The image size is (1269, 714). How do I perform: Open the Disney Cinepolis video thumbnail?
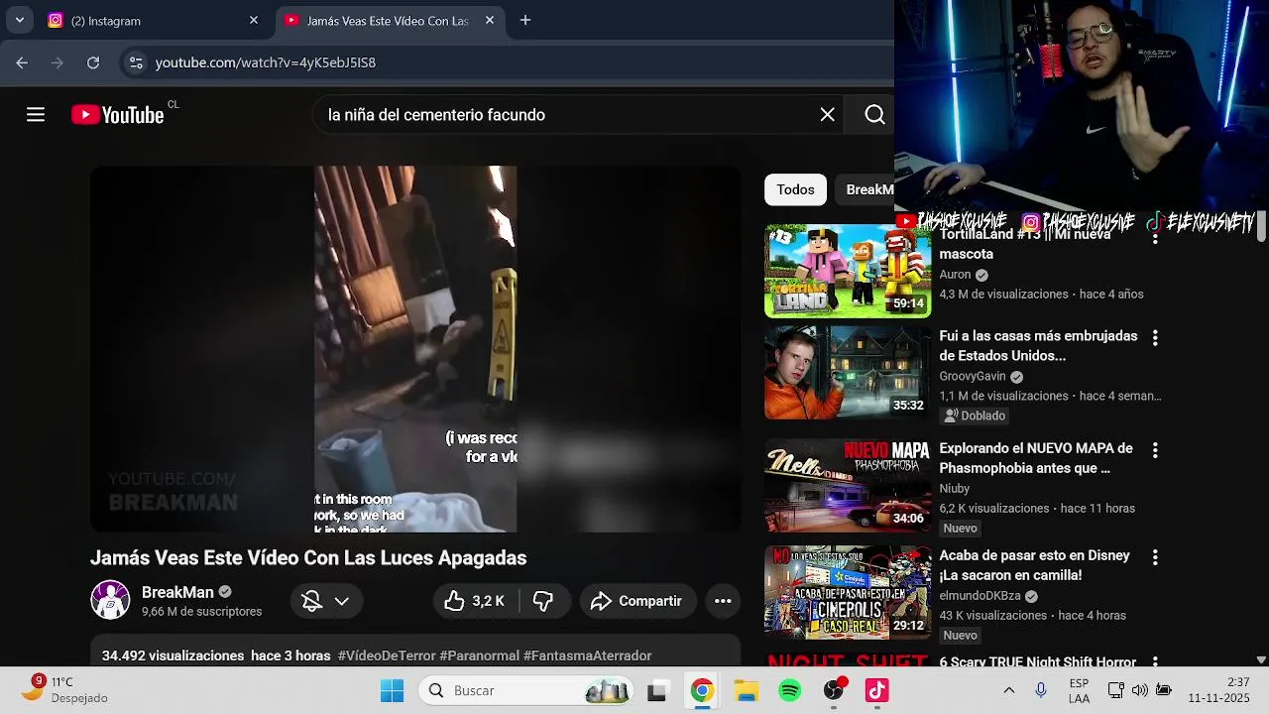(848, 593)
